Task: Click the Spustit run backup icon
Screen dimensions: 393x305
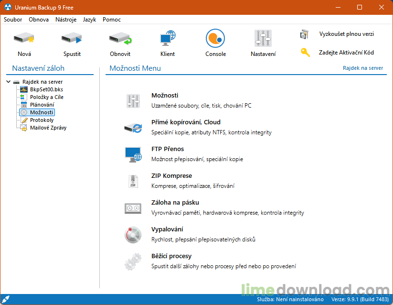Action: tap(72, 38)
